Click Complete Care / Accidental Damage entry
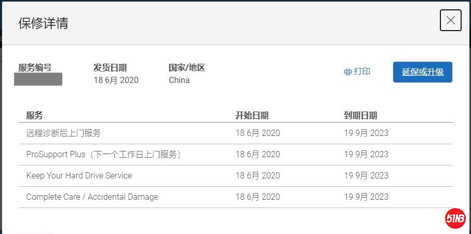 tap(92, 197)
